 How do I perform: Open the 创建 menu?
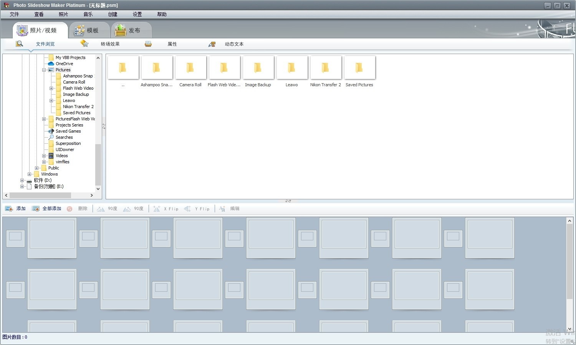pos(113,14)
